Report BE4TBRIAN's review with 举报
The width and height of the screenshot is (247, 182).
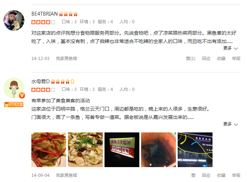click(x=236, y=59)
